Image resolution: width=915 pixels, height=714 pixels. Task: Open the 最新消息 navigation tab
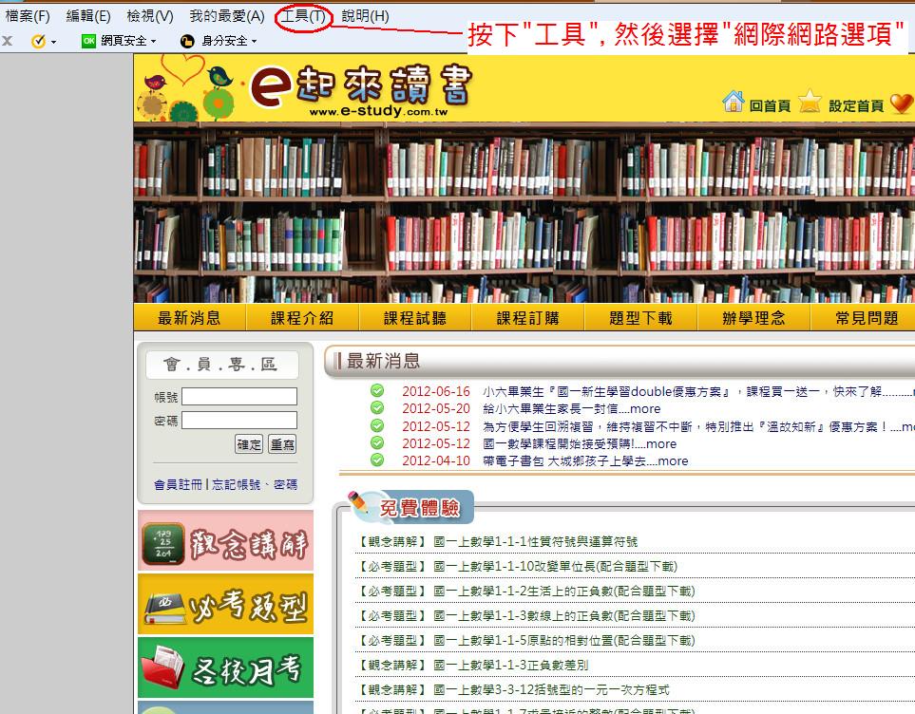190,318
